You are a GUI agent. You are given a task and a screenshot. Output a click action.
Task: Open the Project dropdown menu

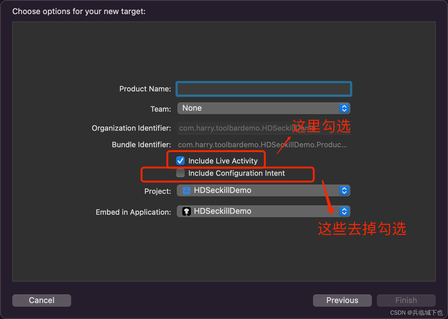tap(264, 190)
